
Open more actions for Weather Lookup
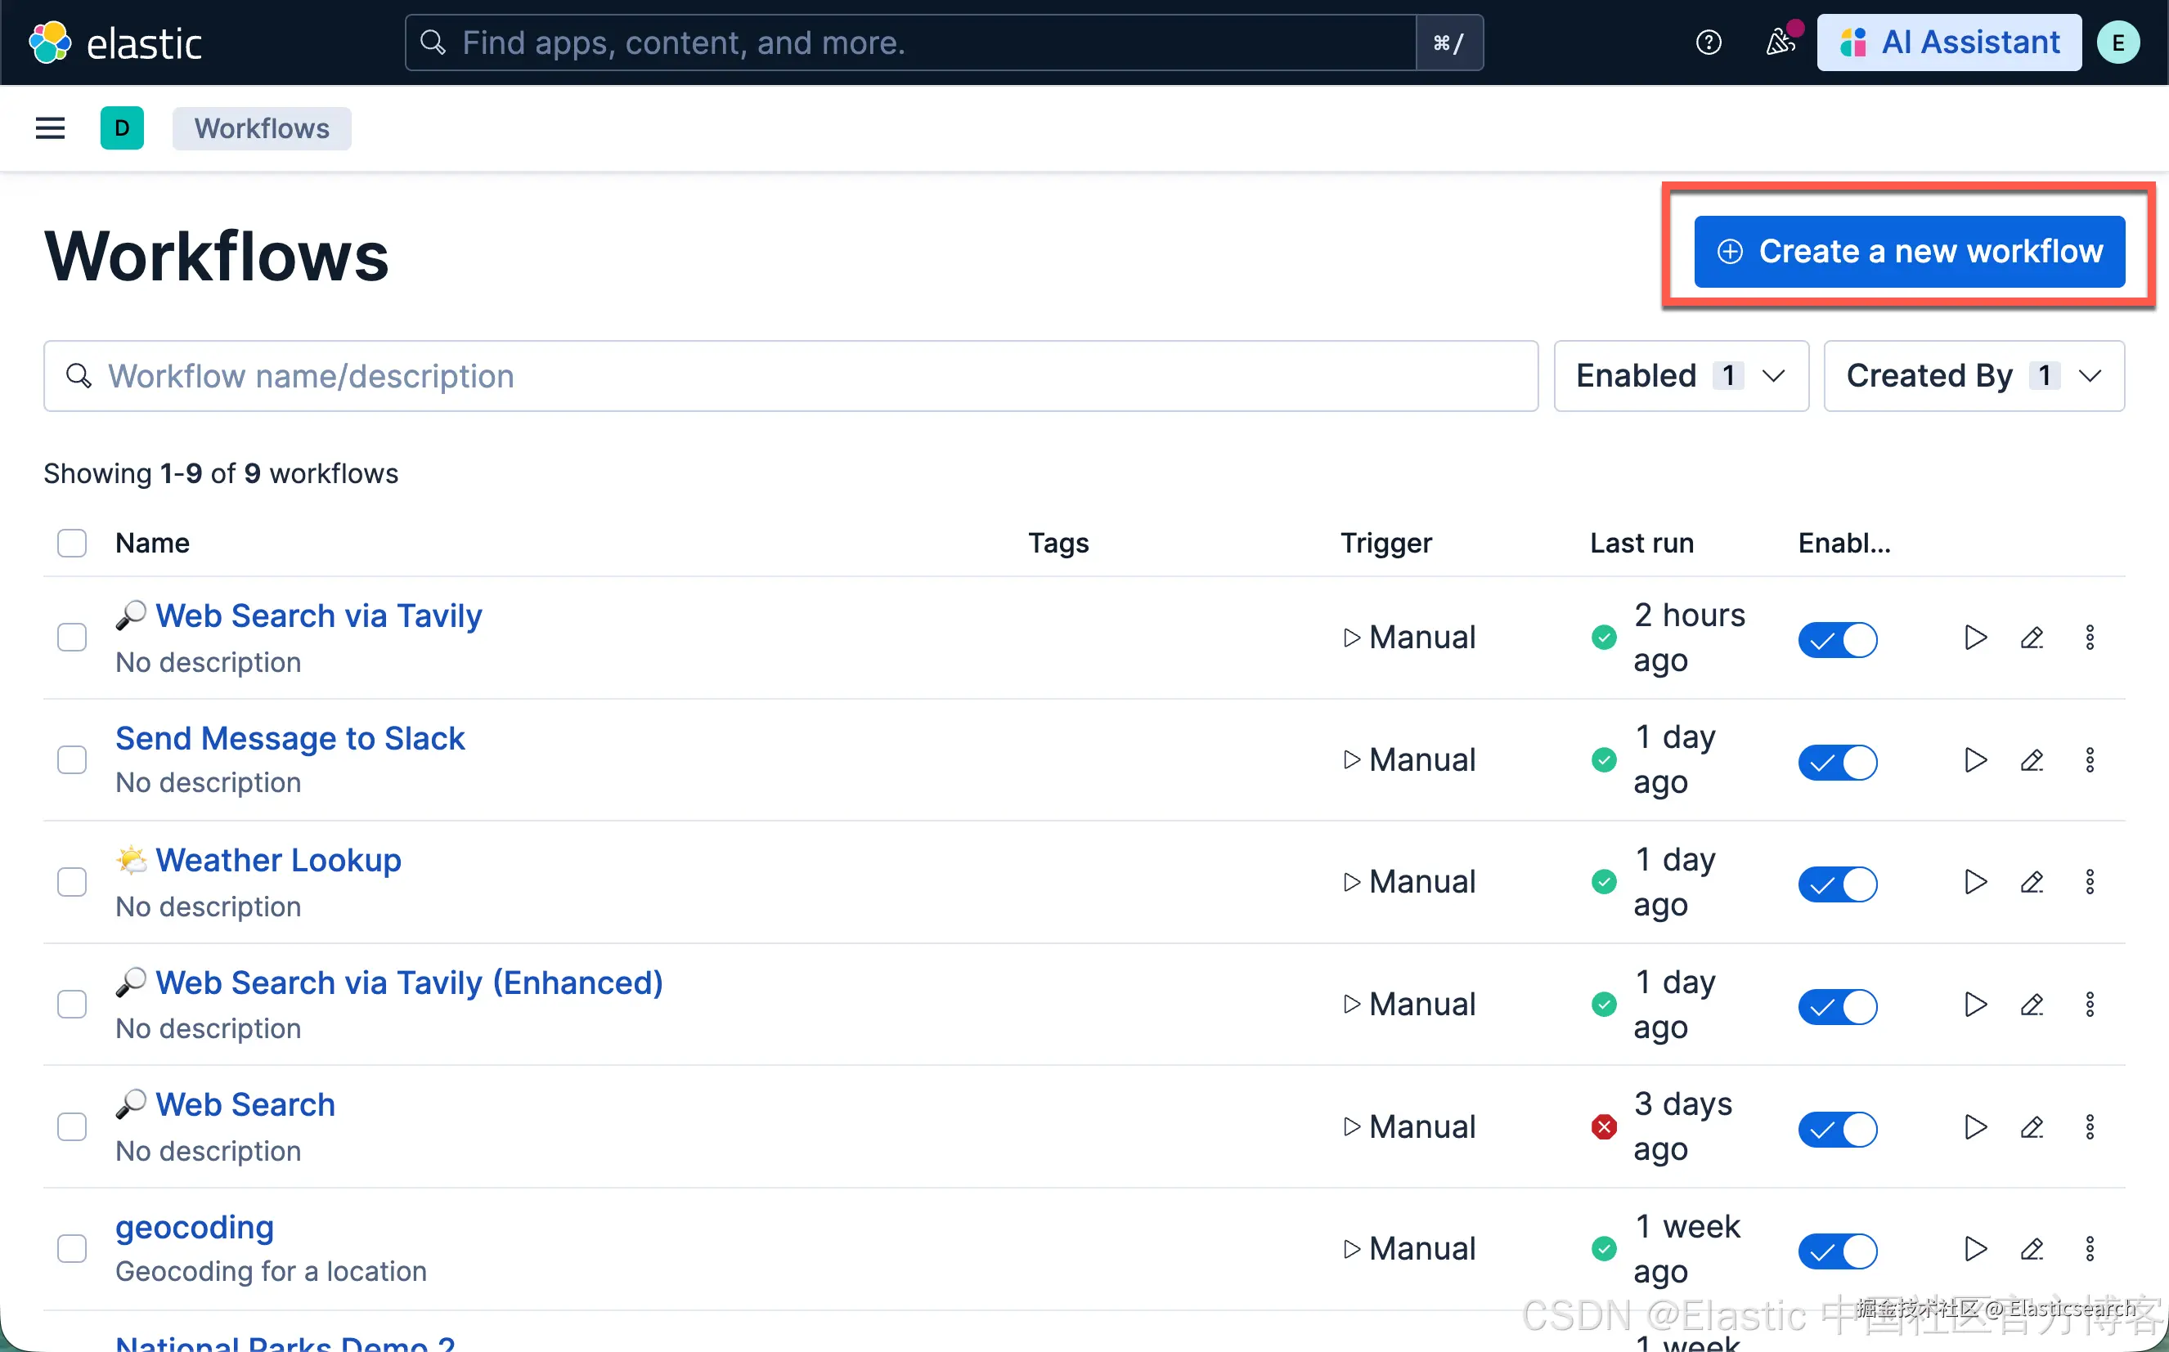(2090, 883)
